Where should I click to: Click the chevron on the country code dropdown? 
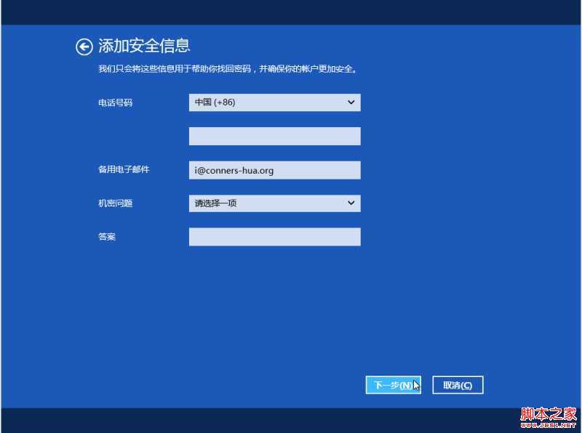coord(351,102)
